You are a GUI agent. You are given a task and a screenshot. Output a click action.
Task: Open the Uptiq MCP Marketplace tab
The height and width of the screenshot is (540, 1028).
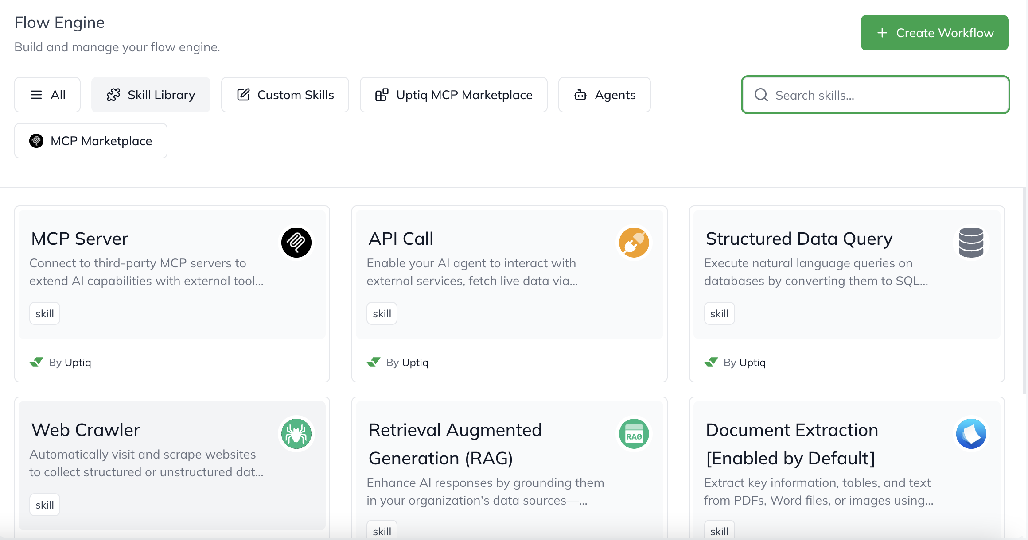coord(453,95)
